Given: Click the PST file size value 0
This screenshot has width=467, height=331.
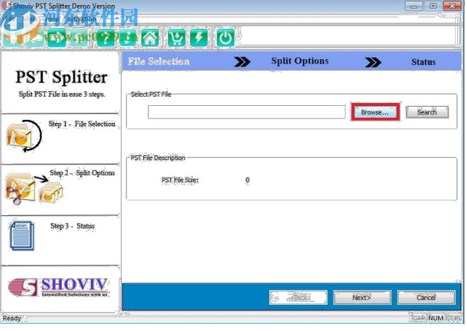Looking at the screenshot, I should click(x=247, y=180).
